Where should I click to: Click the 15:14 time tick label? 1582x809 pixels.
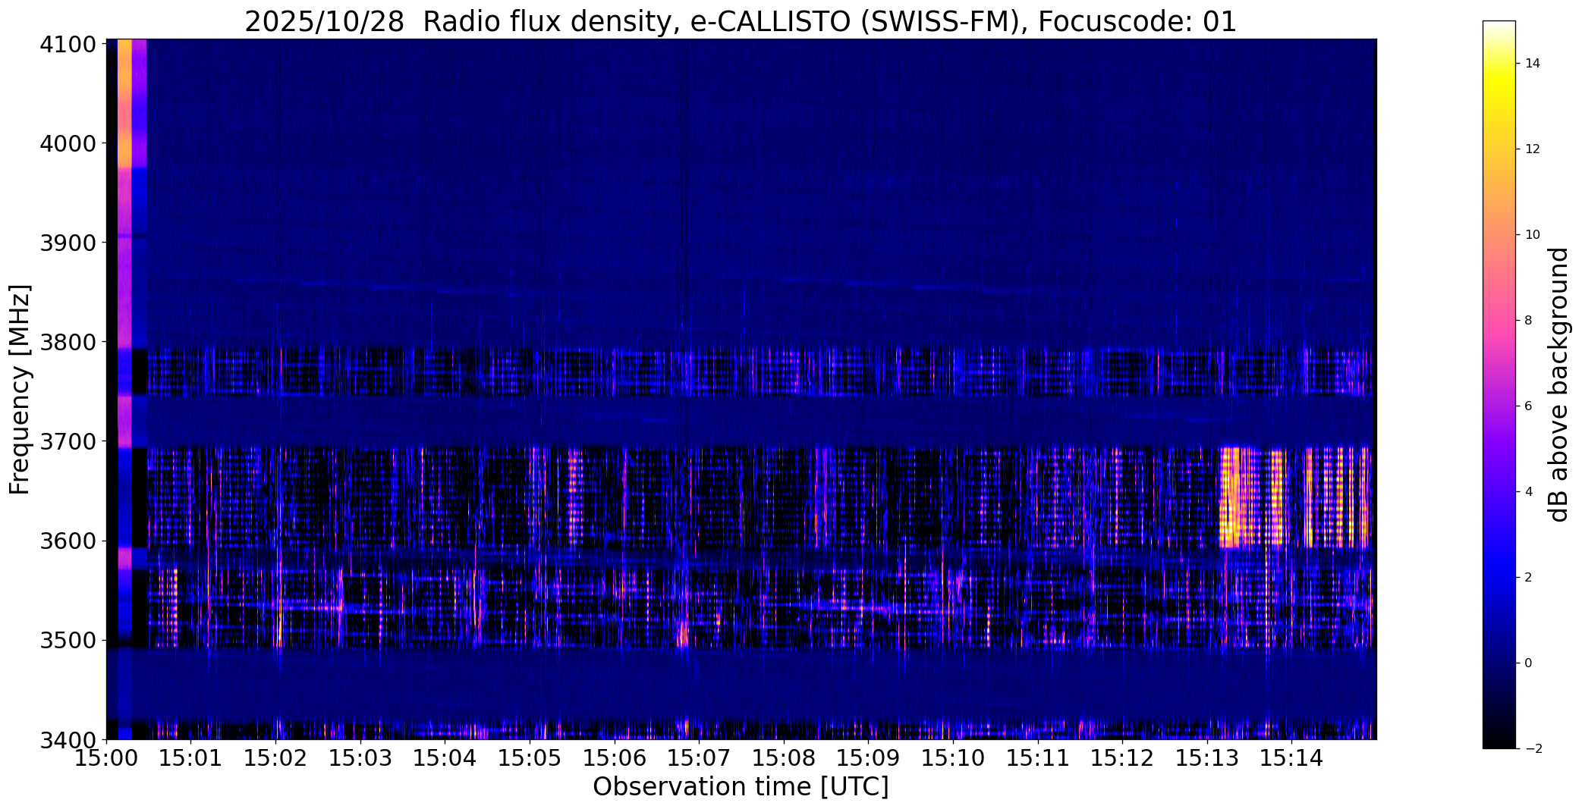coord(1293,757)
